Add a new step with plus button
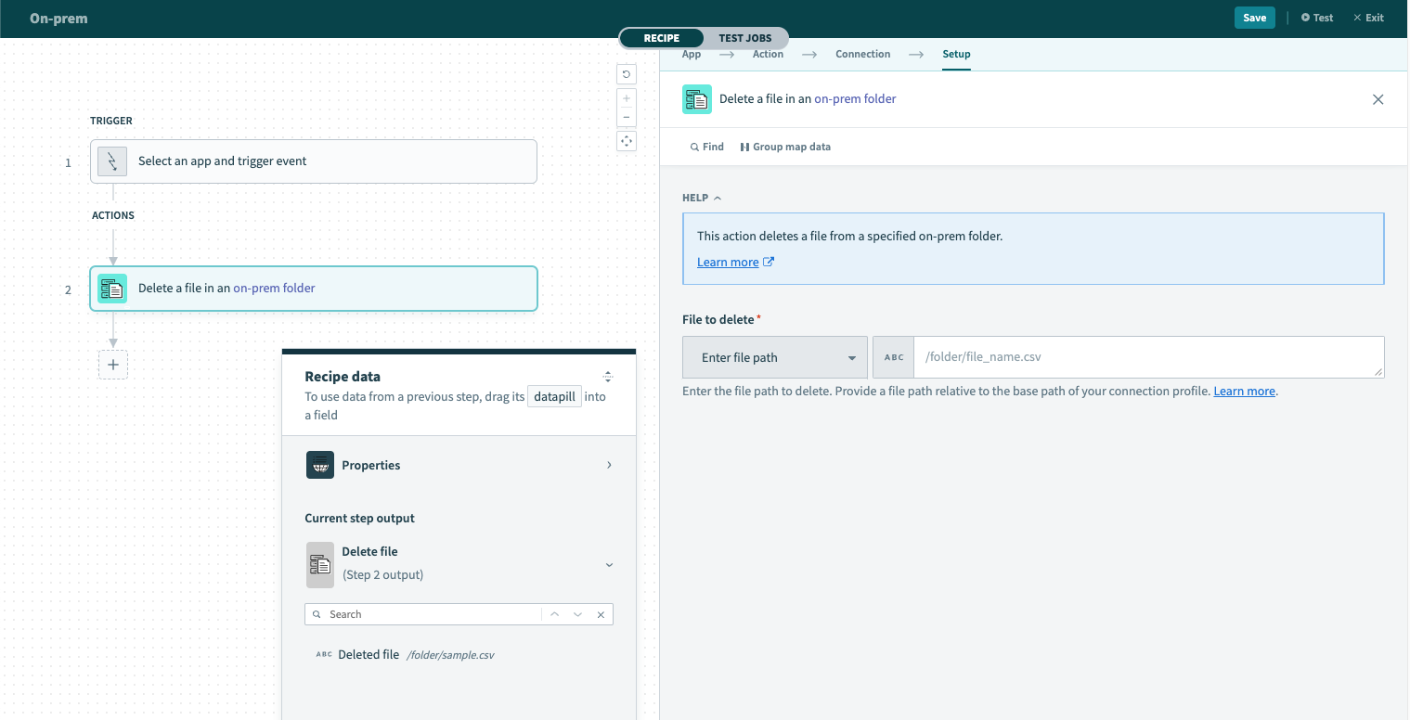 pyautogui.click(x=113, y=365)
